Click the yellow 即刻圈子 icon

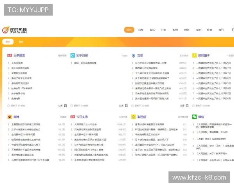pos(194,55)
